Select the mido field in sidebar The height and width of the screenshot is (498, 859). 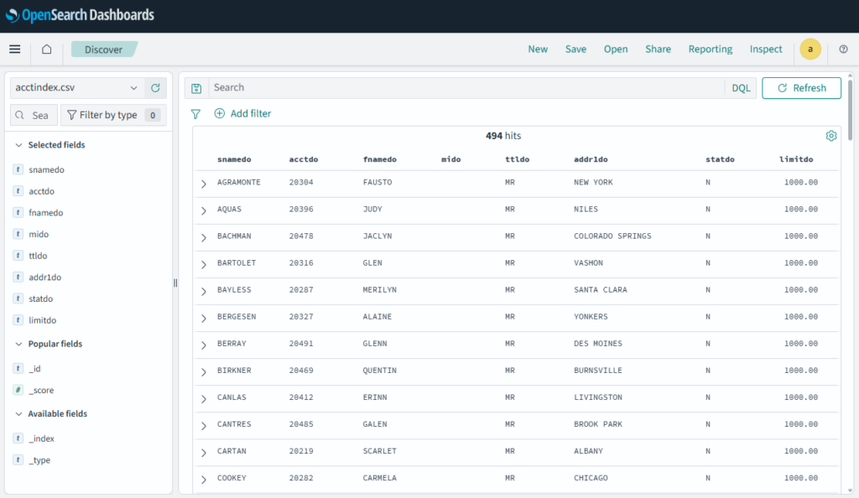pos(39,234)
